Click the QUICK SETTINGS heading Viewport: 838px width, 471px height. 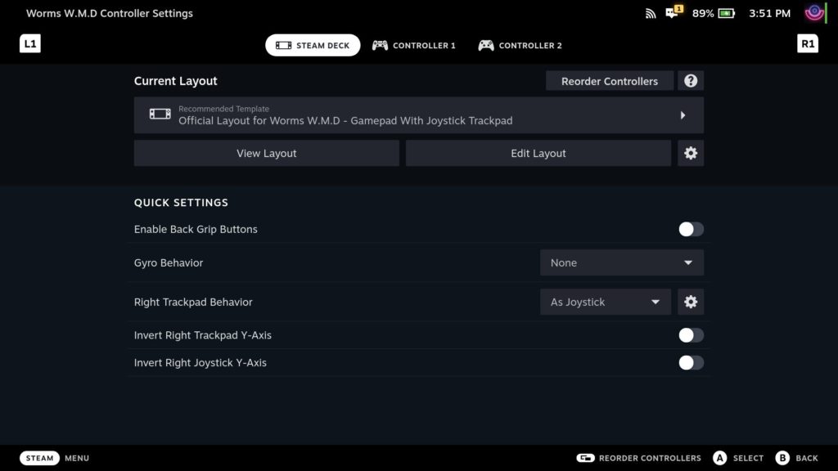[x=181, y=203]
